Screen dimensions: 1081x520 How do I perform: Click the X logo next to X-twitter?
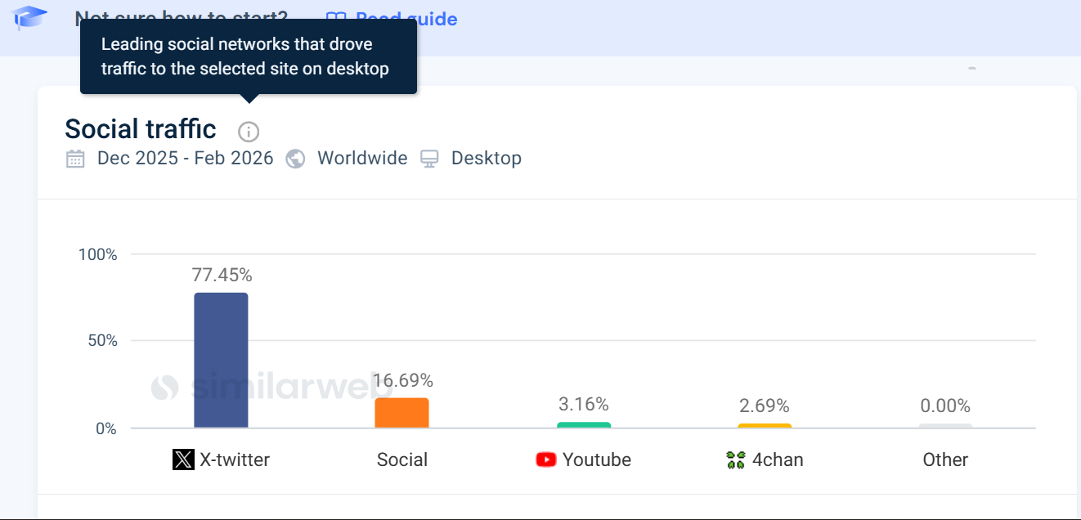(183, 459)
